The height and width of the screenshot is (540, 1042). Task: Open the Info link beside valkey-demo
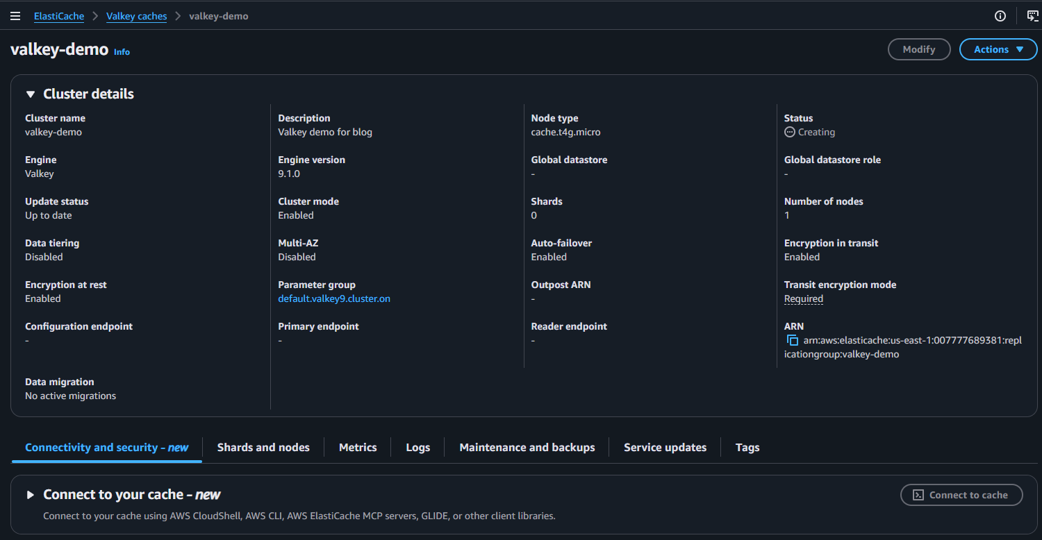coord(122,52)
